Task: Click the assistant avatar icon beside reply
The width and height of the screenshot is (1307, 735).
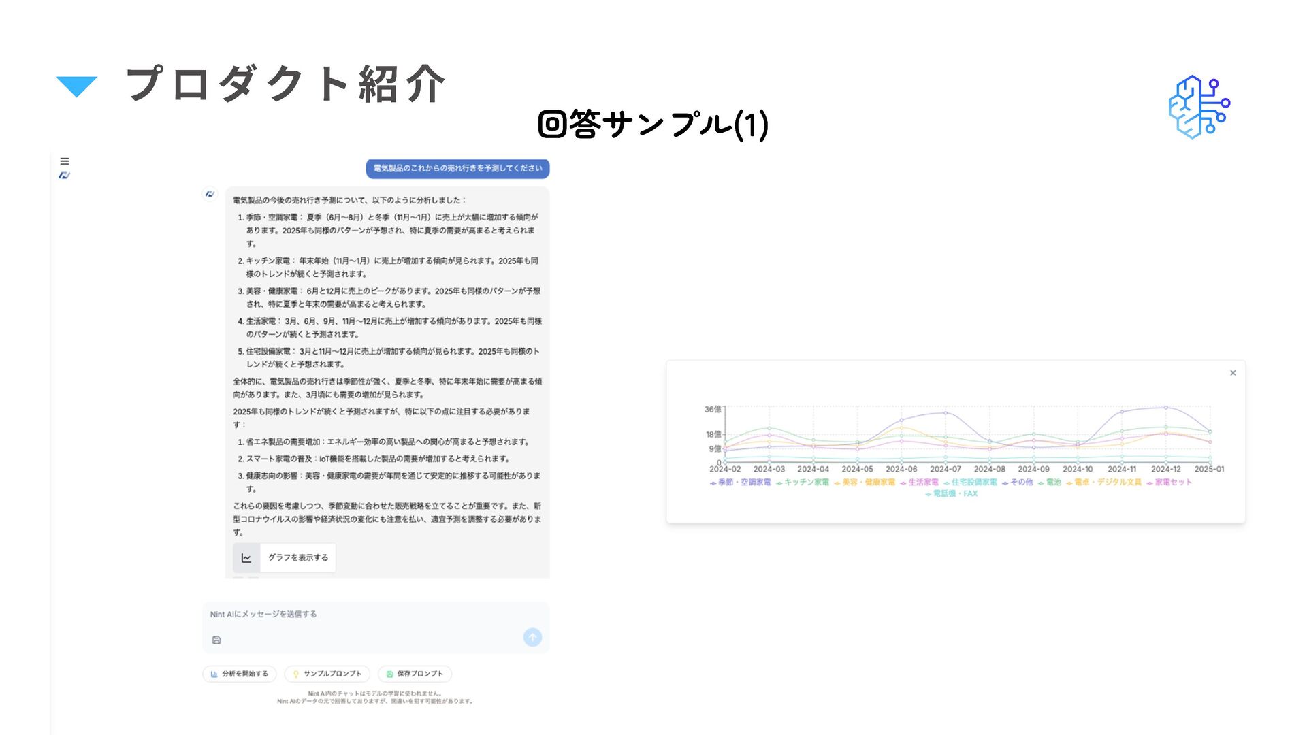Action: click(210, 194)
